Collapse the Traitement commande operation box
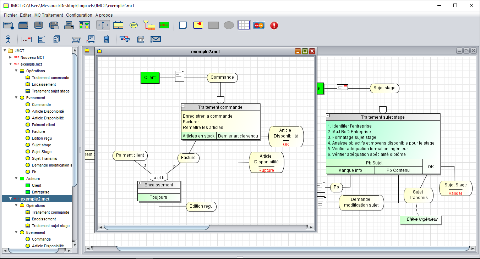This screenshot has height=259, width=480. click(183, 106)
